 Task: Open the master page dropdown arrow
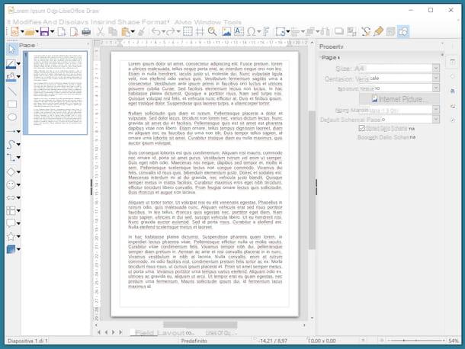tap(435, 120)
